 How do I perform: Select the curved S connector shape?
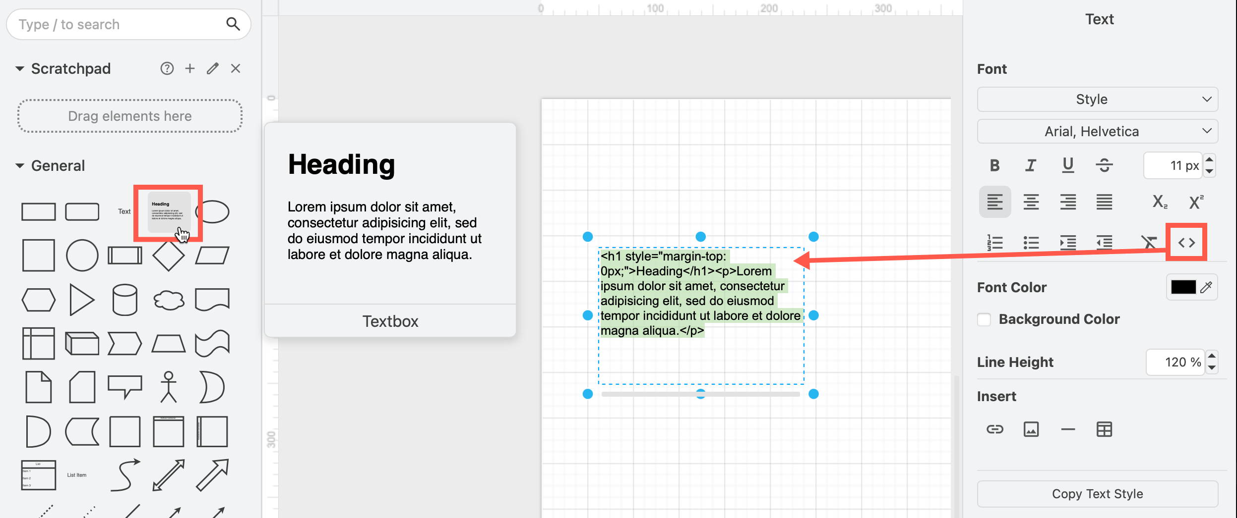(125, 475)
